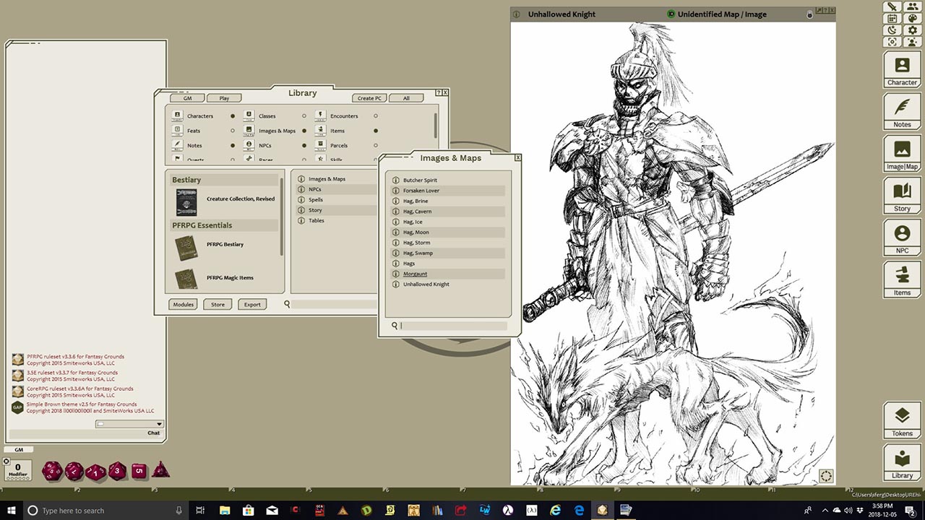The height and width of the screenshot is (520, 925).
Task: Open the Options gear icon
Action: click(913, 30)
